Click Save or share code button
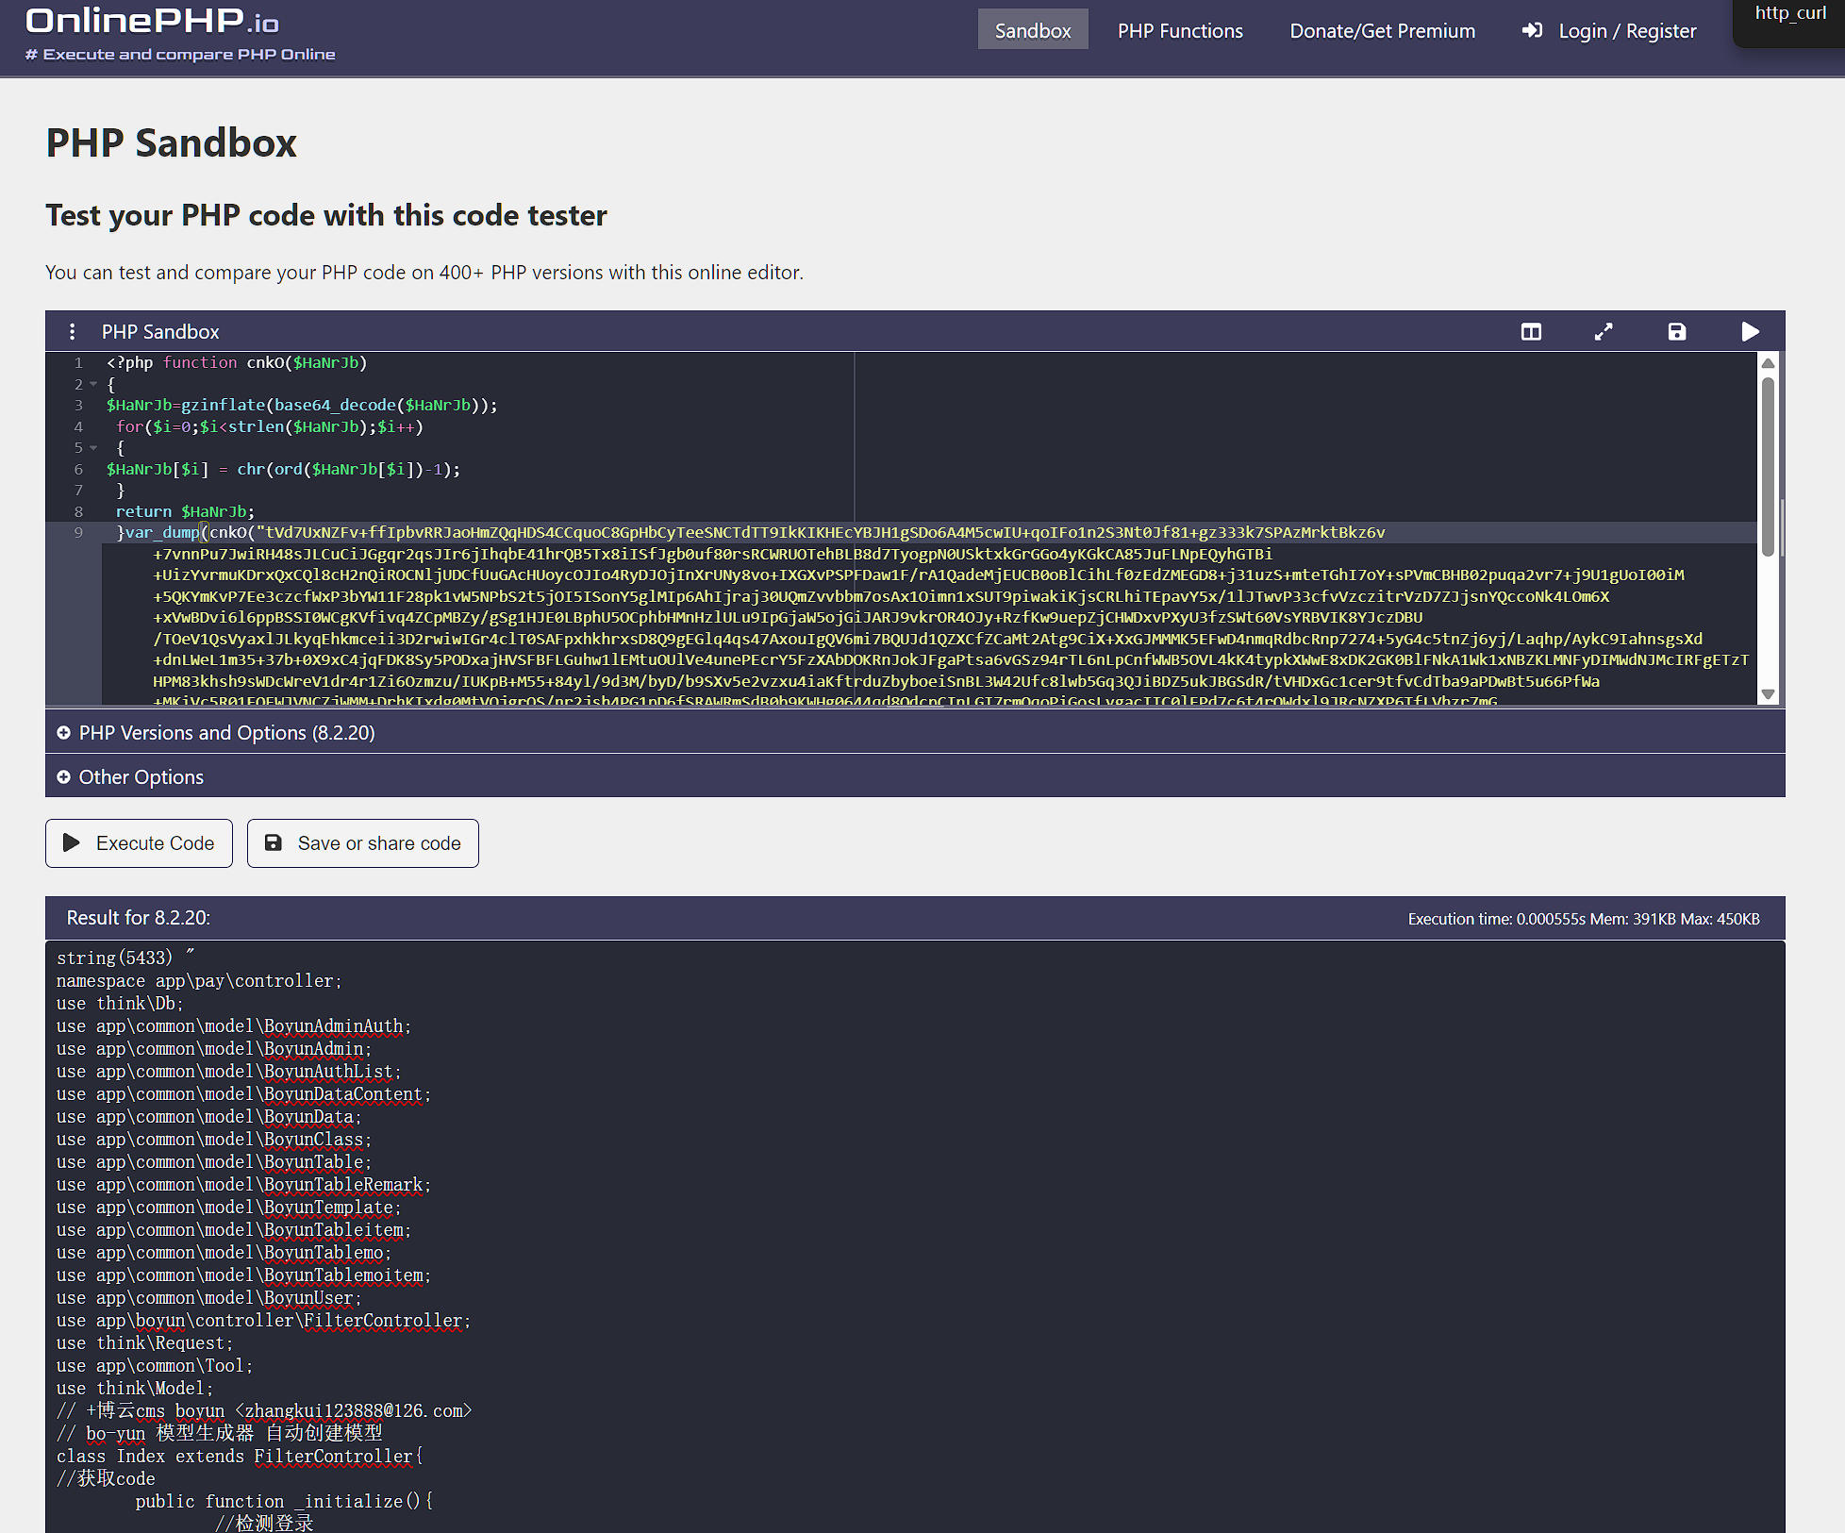 [363, 843]
